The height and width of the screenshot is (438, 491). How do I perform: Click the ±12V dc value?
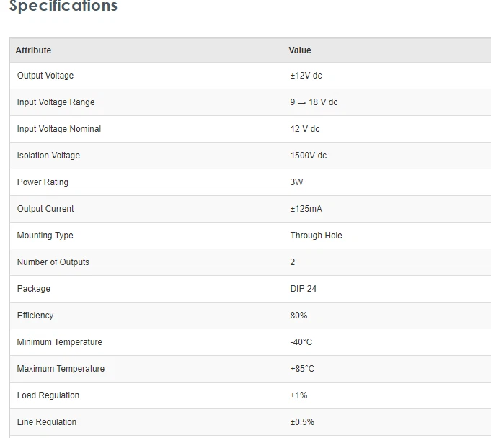pyautogui.click(x=306, y=76)
